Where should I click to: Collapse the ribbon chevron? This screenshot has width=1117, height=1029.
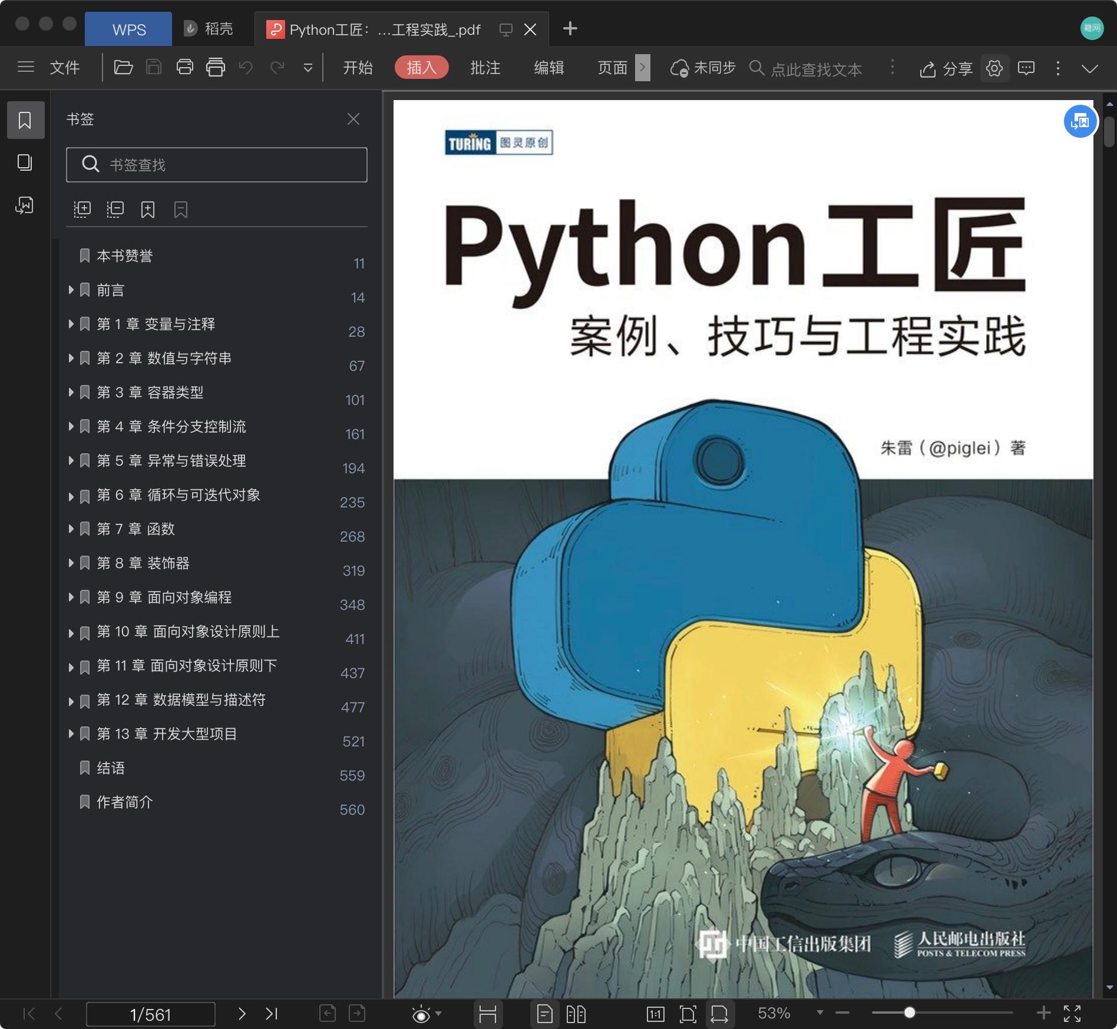coord(1090,68)
